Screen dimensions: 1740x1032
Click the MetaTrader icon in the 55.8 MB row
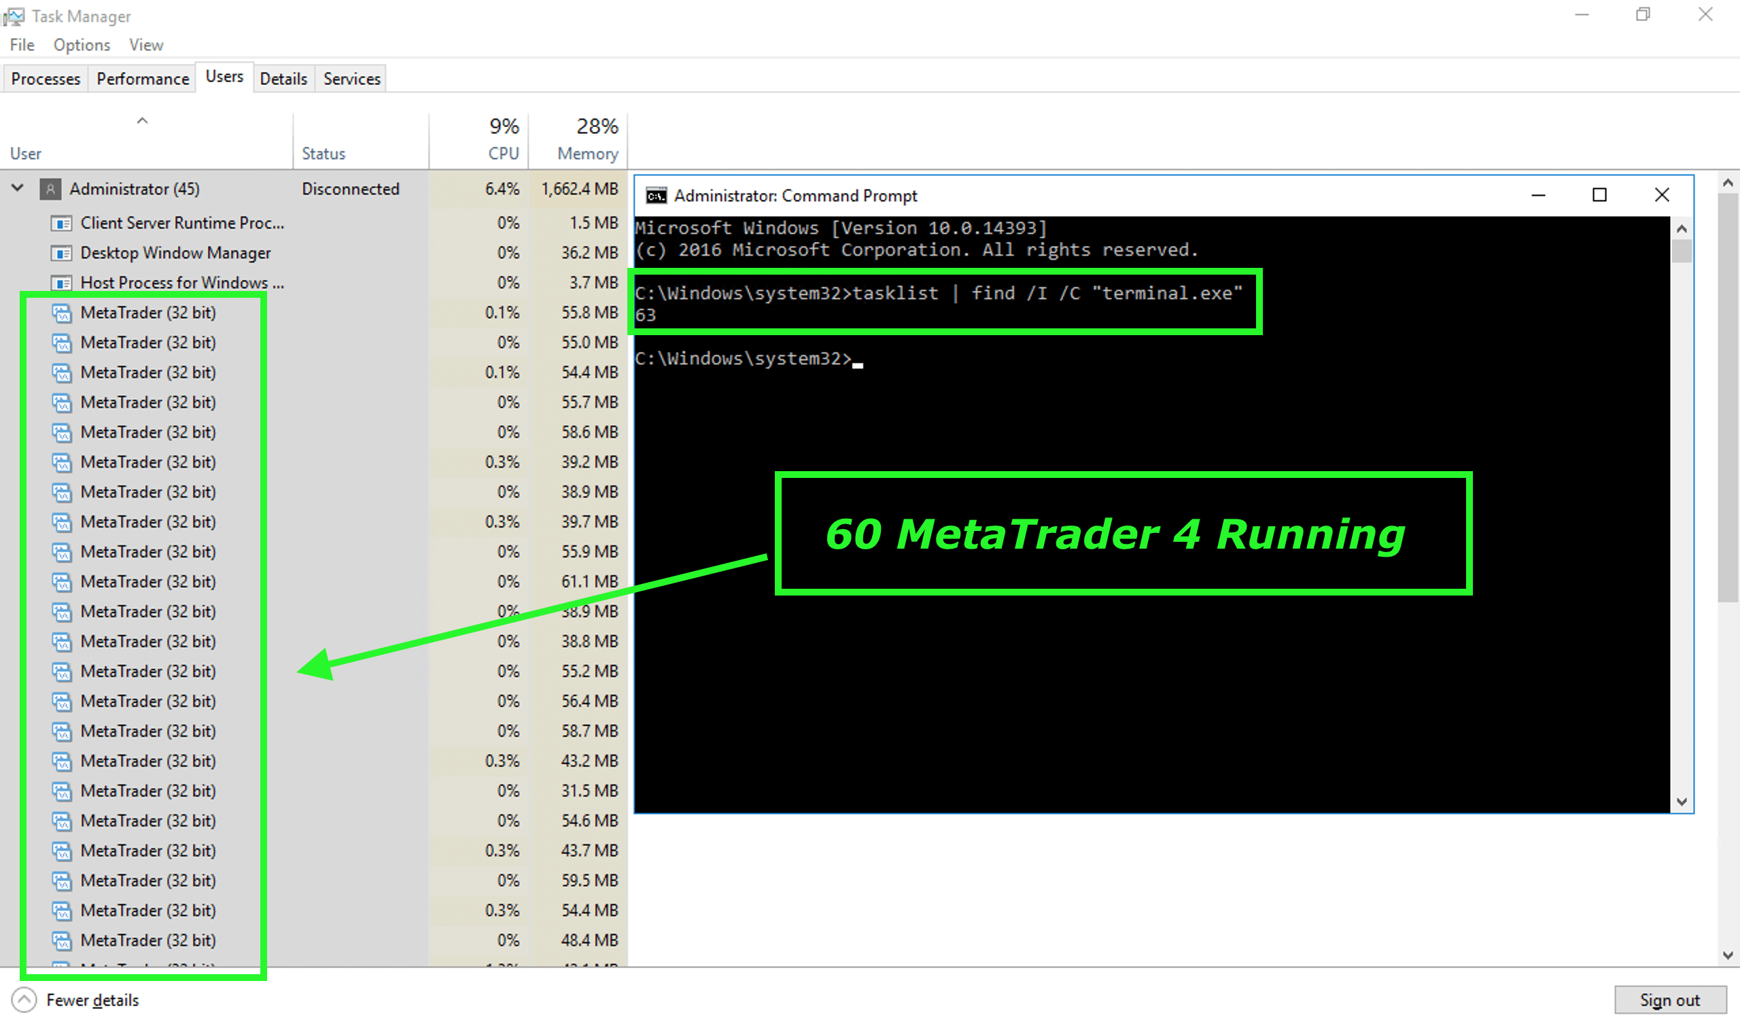coord(62,313)
